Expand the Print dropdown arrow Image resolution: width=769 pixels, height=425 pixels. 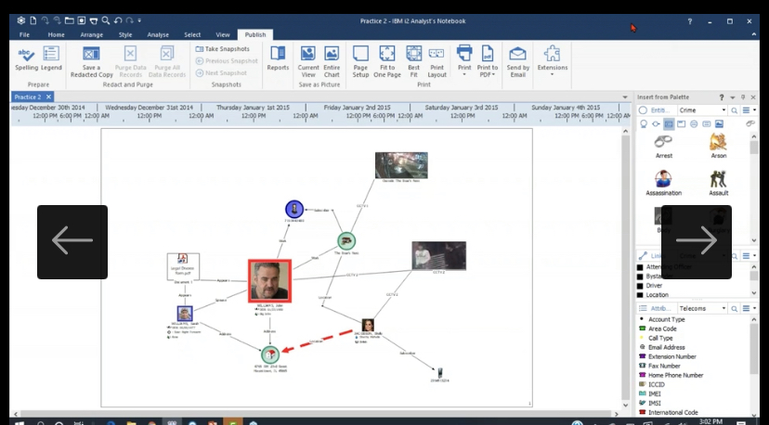pos(464,75)
